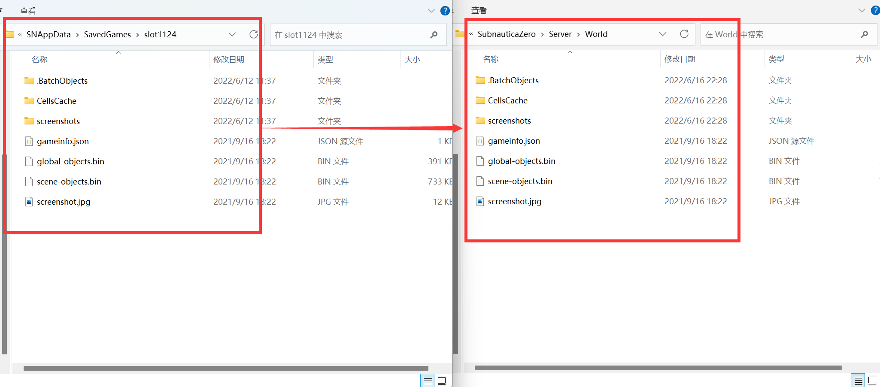Click horizontal scrollbar in World window
The image size is (880, 387).
(658, 368)
